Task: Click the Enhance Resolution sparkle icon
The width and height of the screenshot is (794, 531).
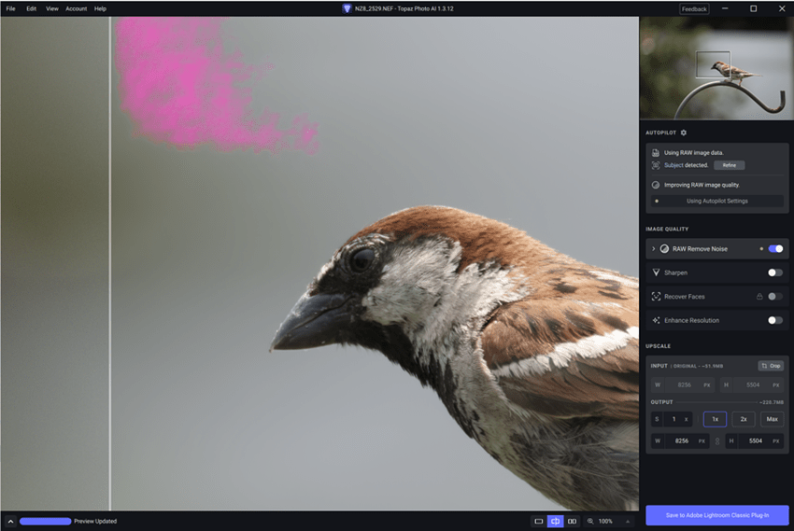Action: click(x=656, y=320)
